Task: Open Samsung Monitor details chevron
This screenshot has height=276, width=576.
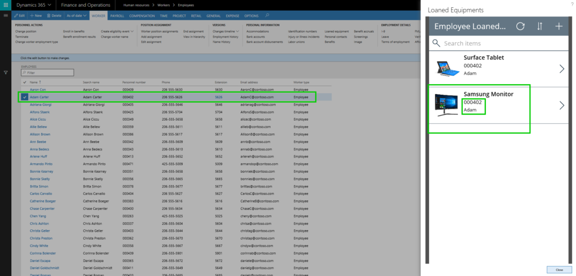Action: point(562,105)
